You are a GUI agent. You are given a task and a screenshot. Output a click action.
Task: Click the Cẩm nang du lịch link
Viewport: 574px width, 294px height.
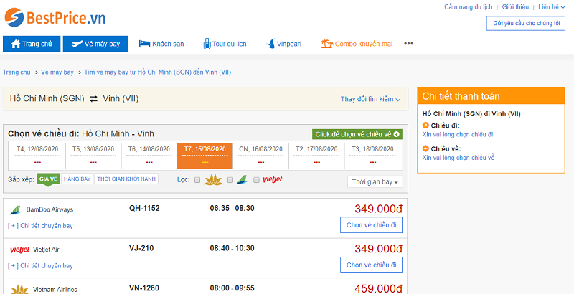(x=469, y=7)
